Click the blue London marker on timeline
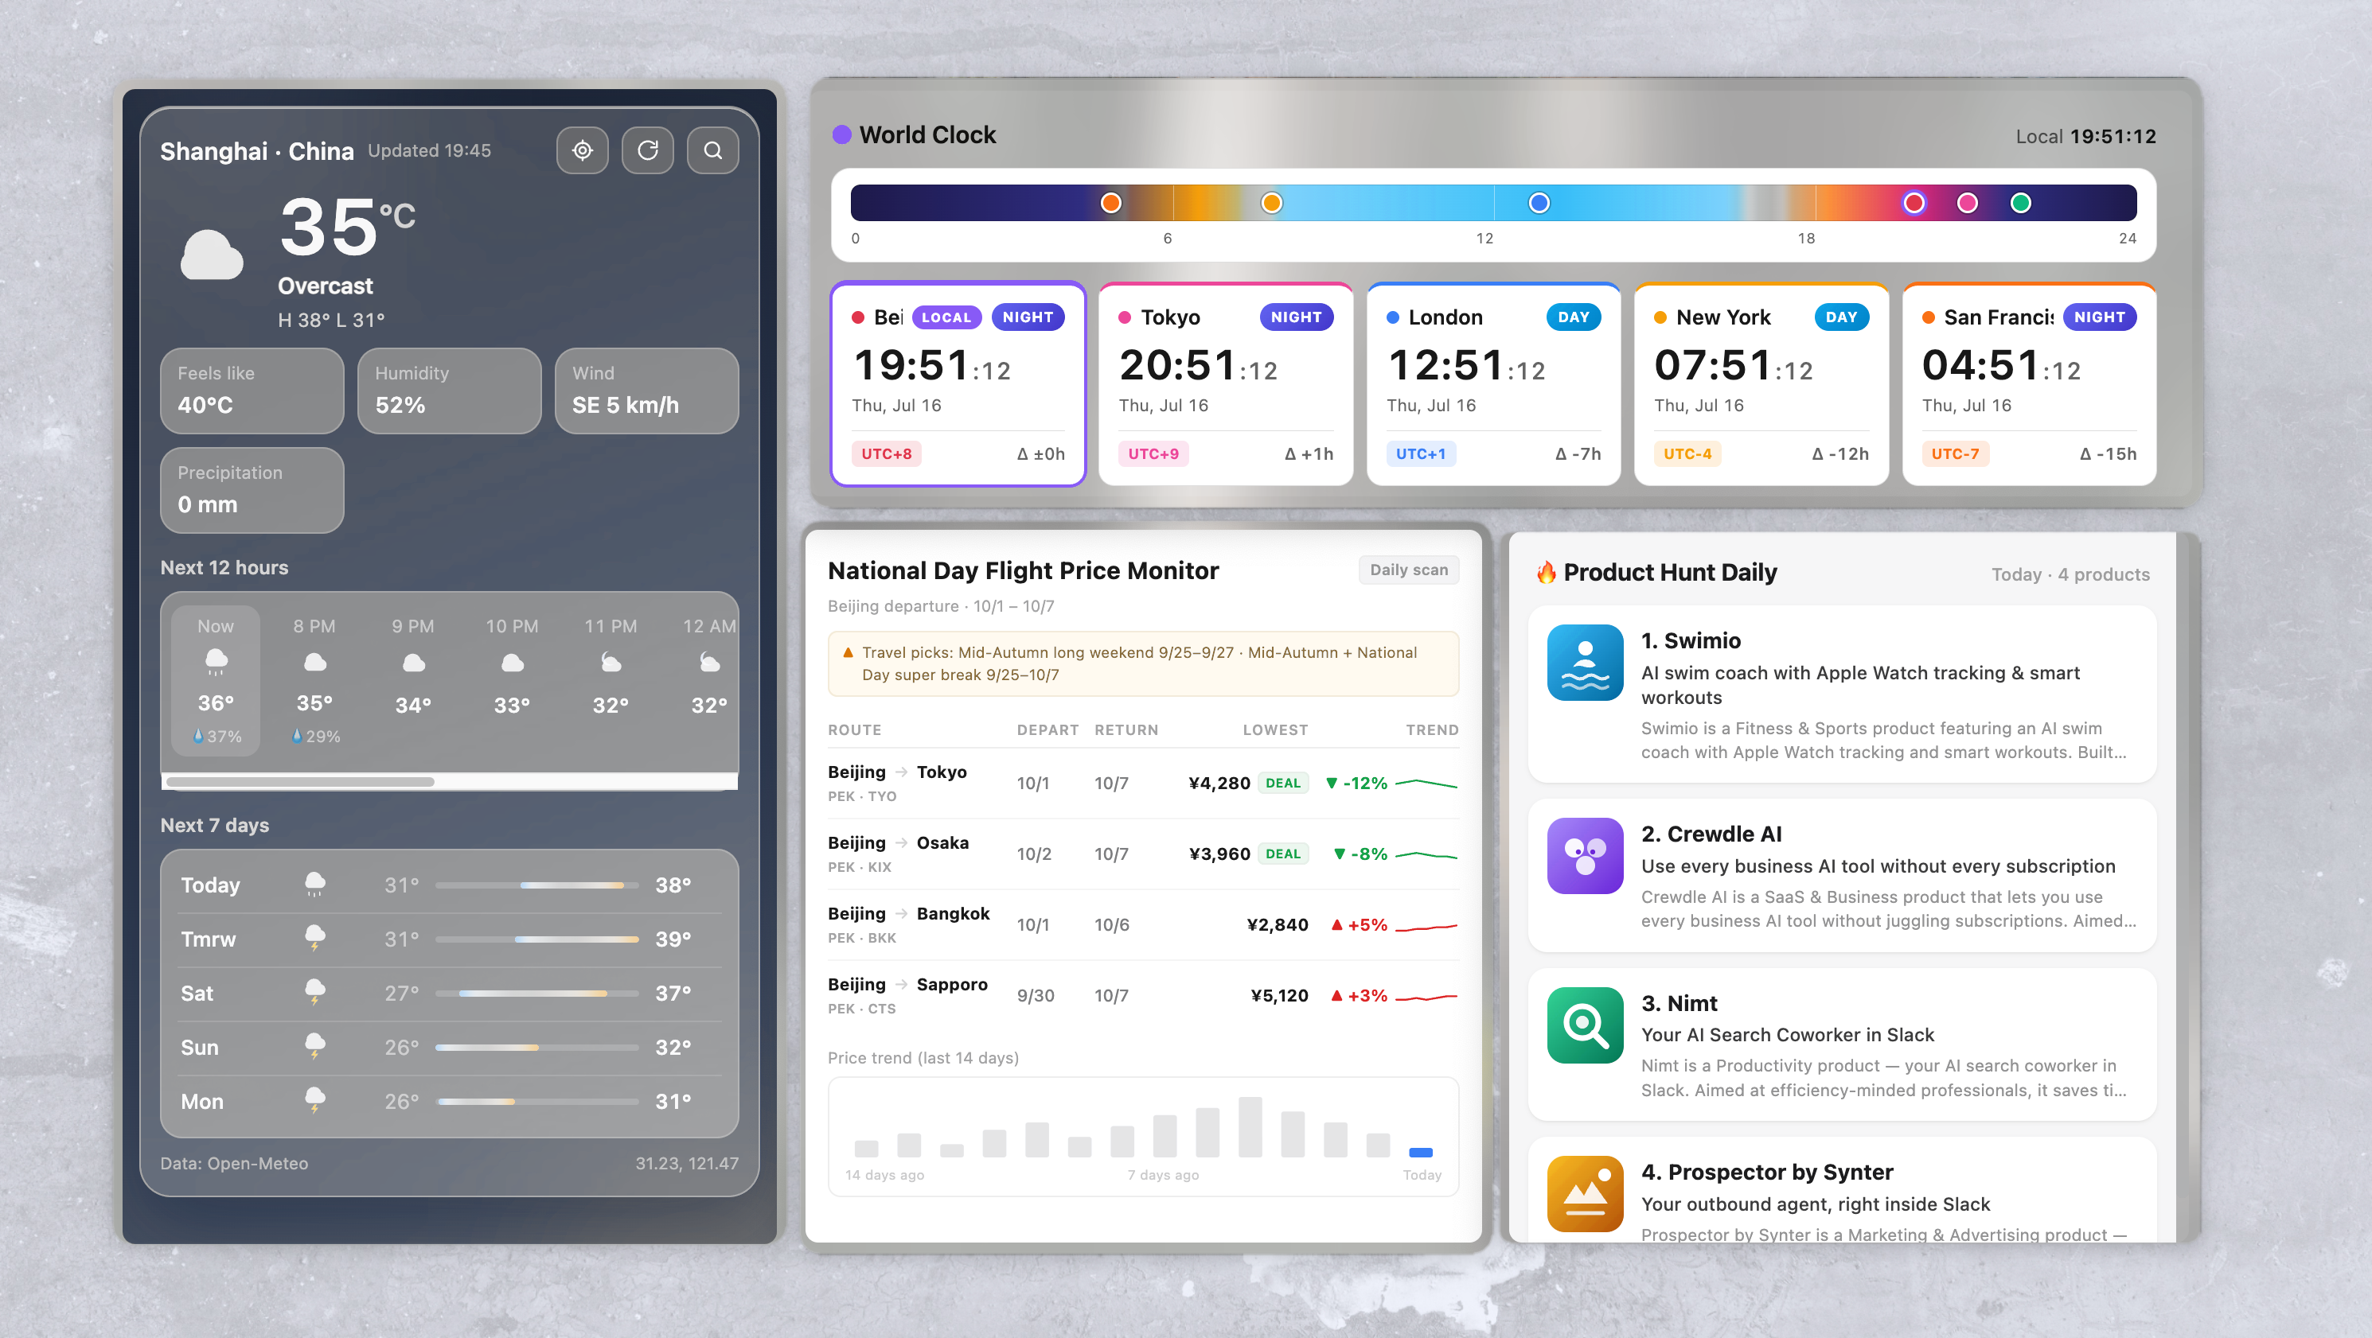This screenshot has width=2372, height=1338. click(x=1539, y=202)
